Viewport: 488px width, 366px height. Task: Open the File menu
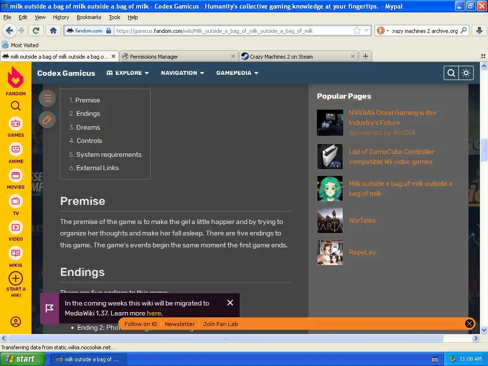pyautogui.click(x=7, y=17)
